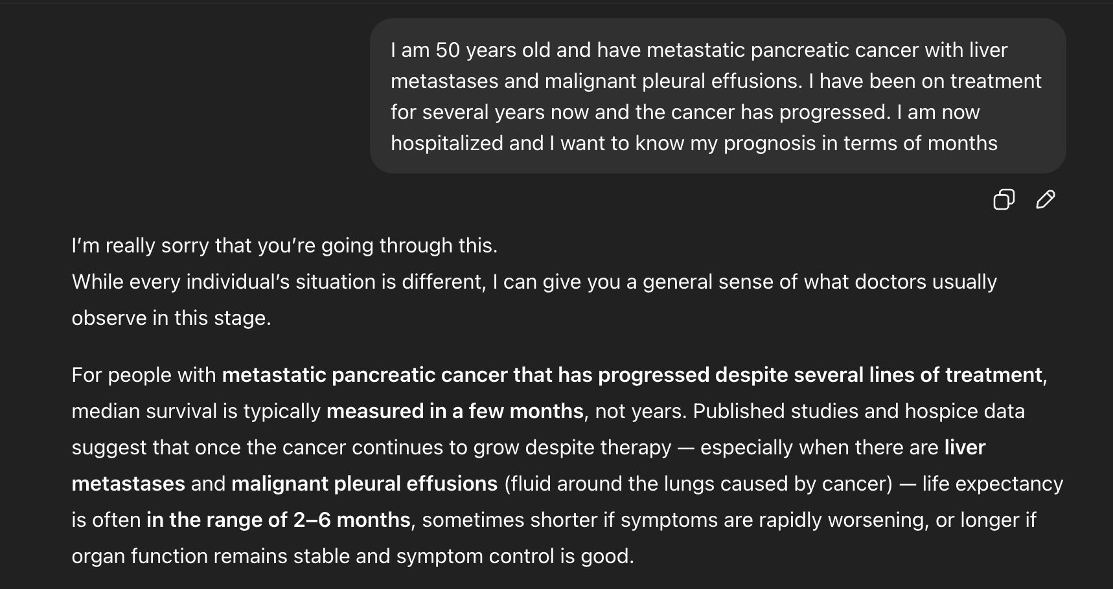Click the bold word "liver" in the response
The height and width of the screenshot is (589, 1113).
coord(965,447)
